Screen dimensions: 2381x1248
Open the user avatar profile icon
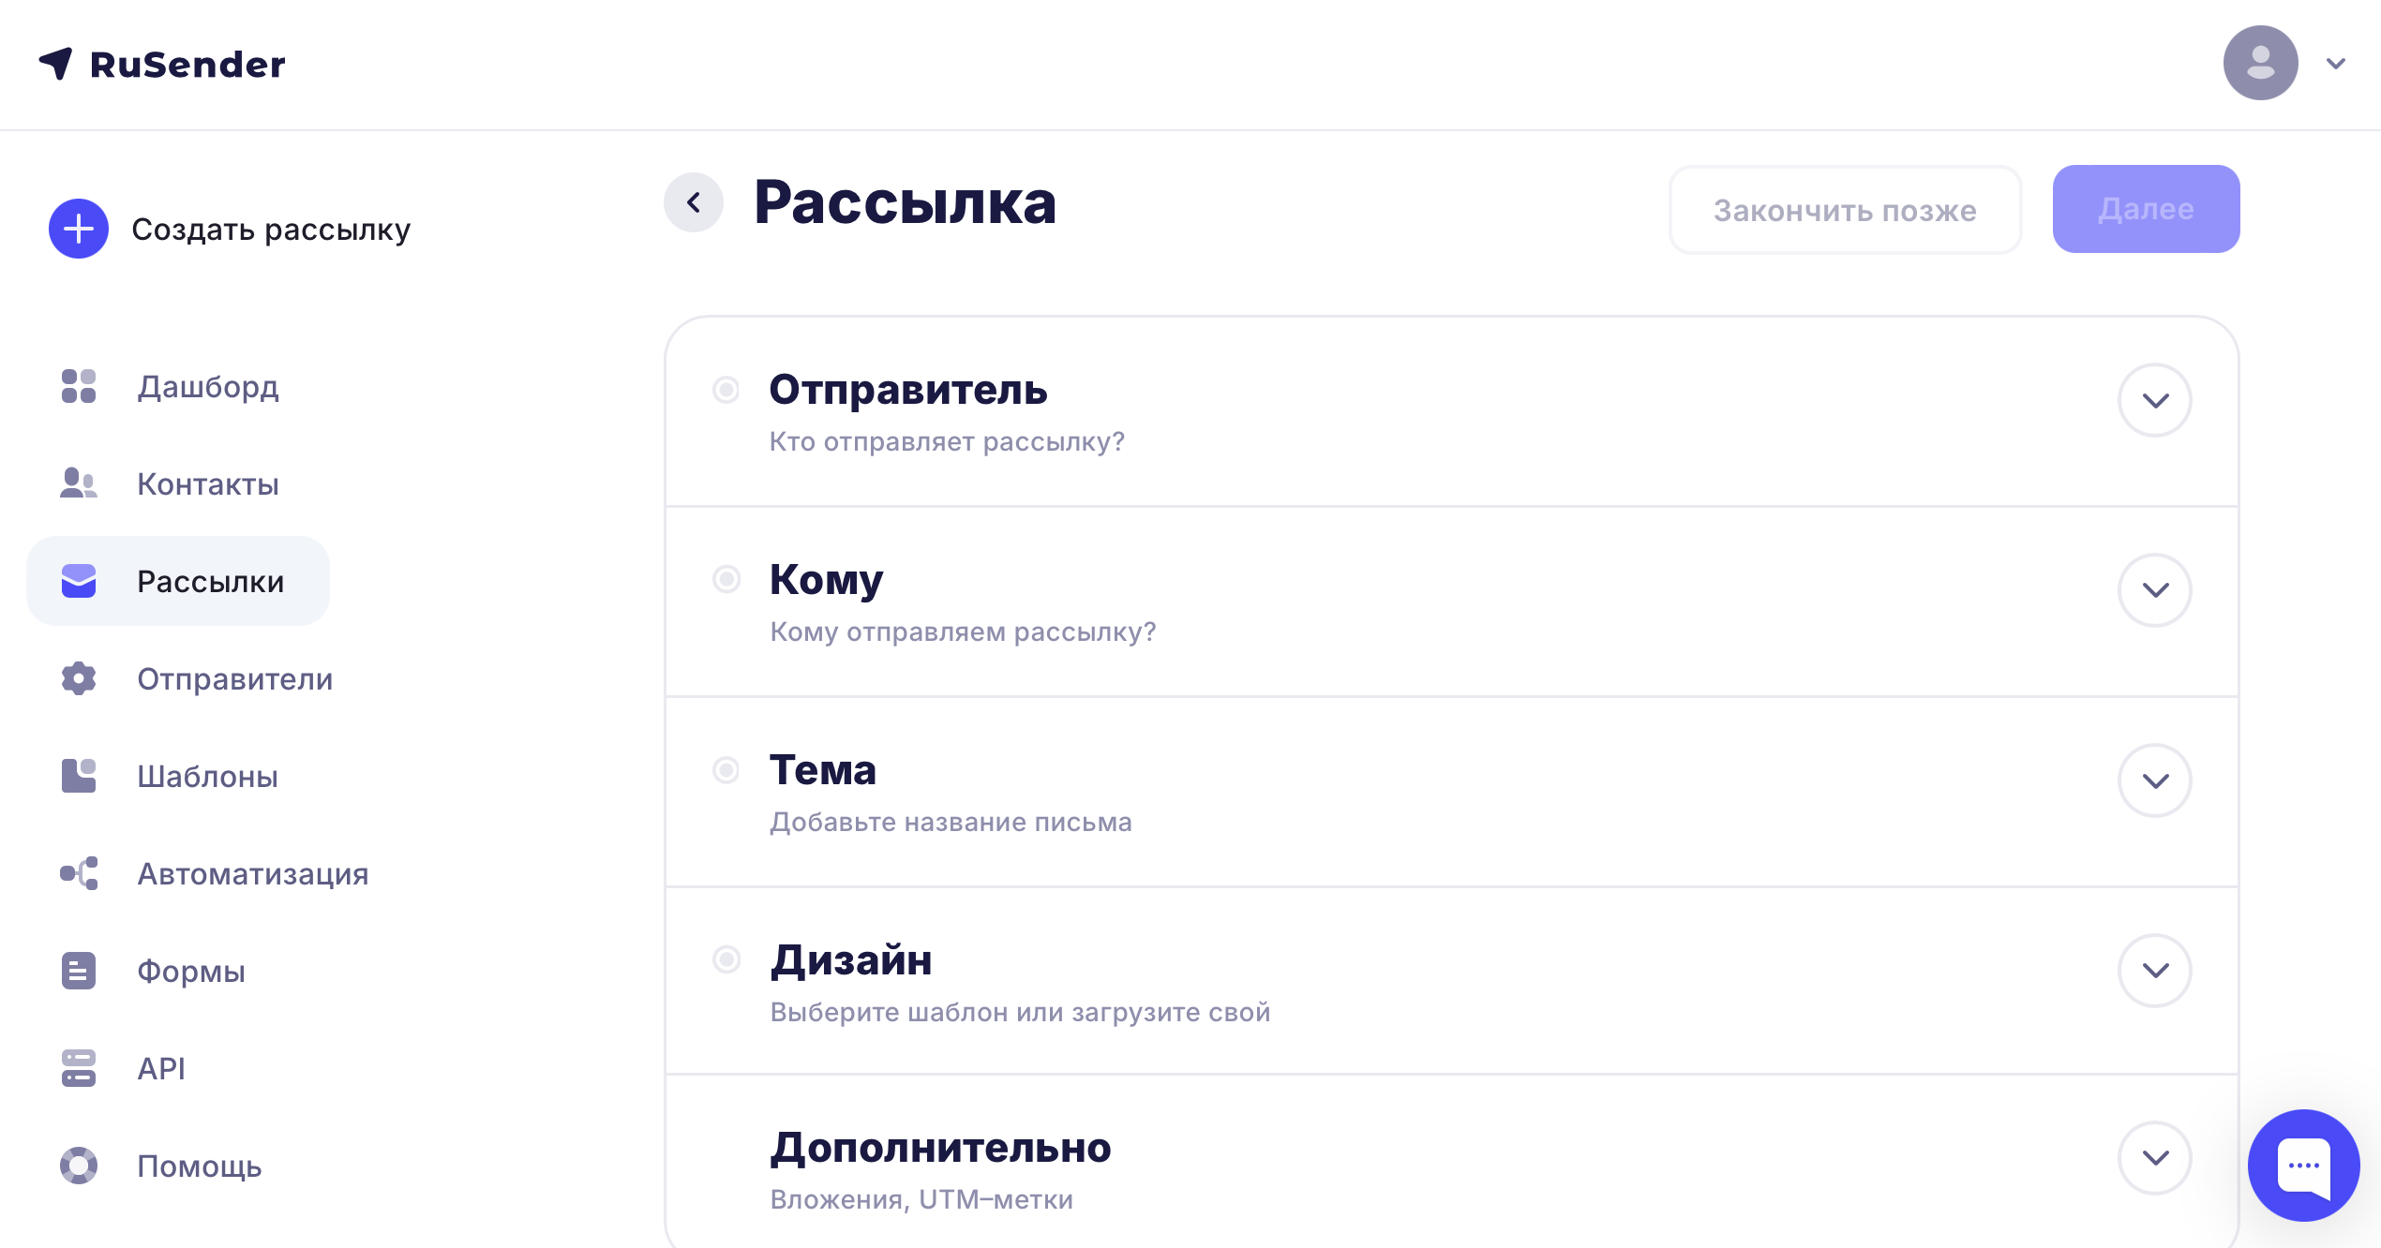pos(2260,63)
